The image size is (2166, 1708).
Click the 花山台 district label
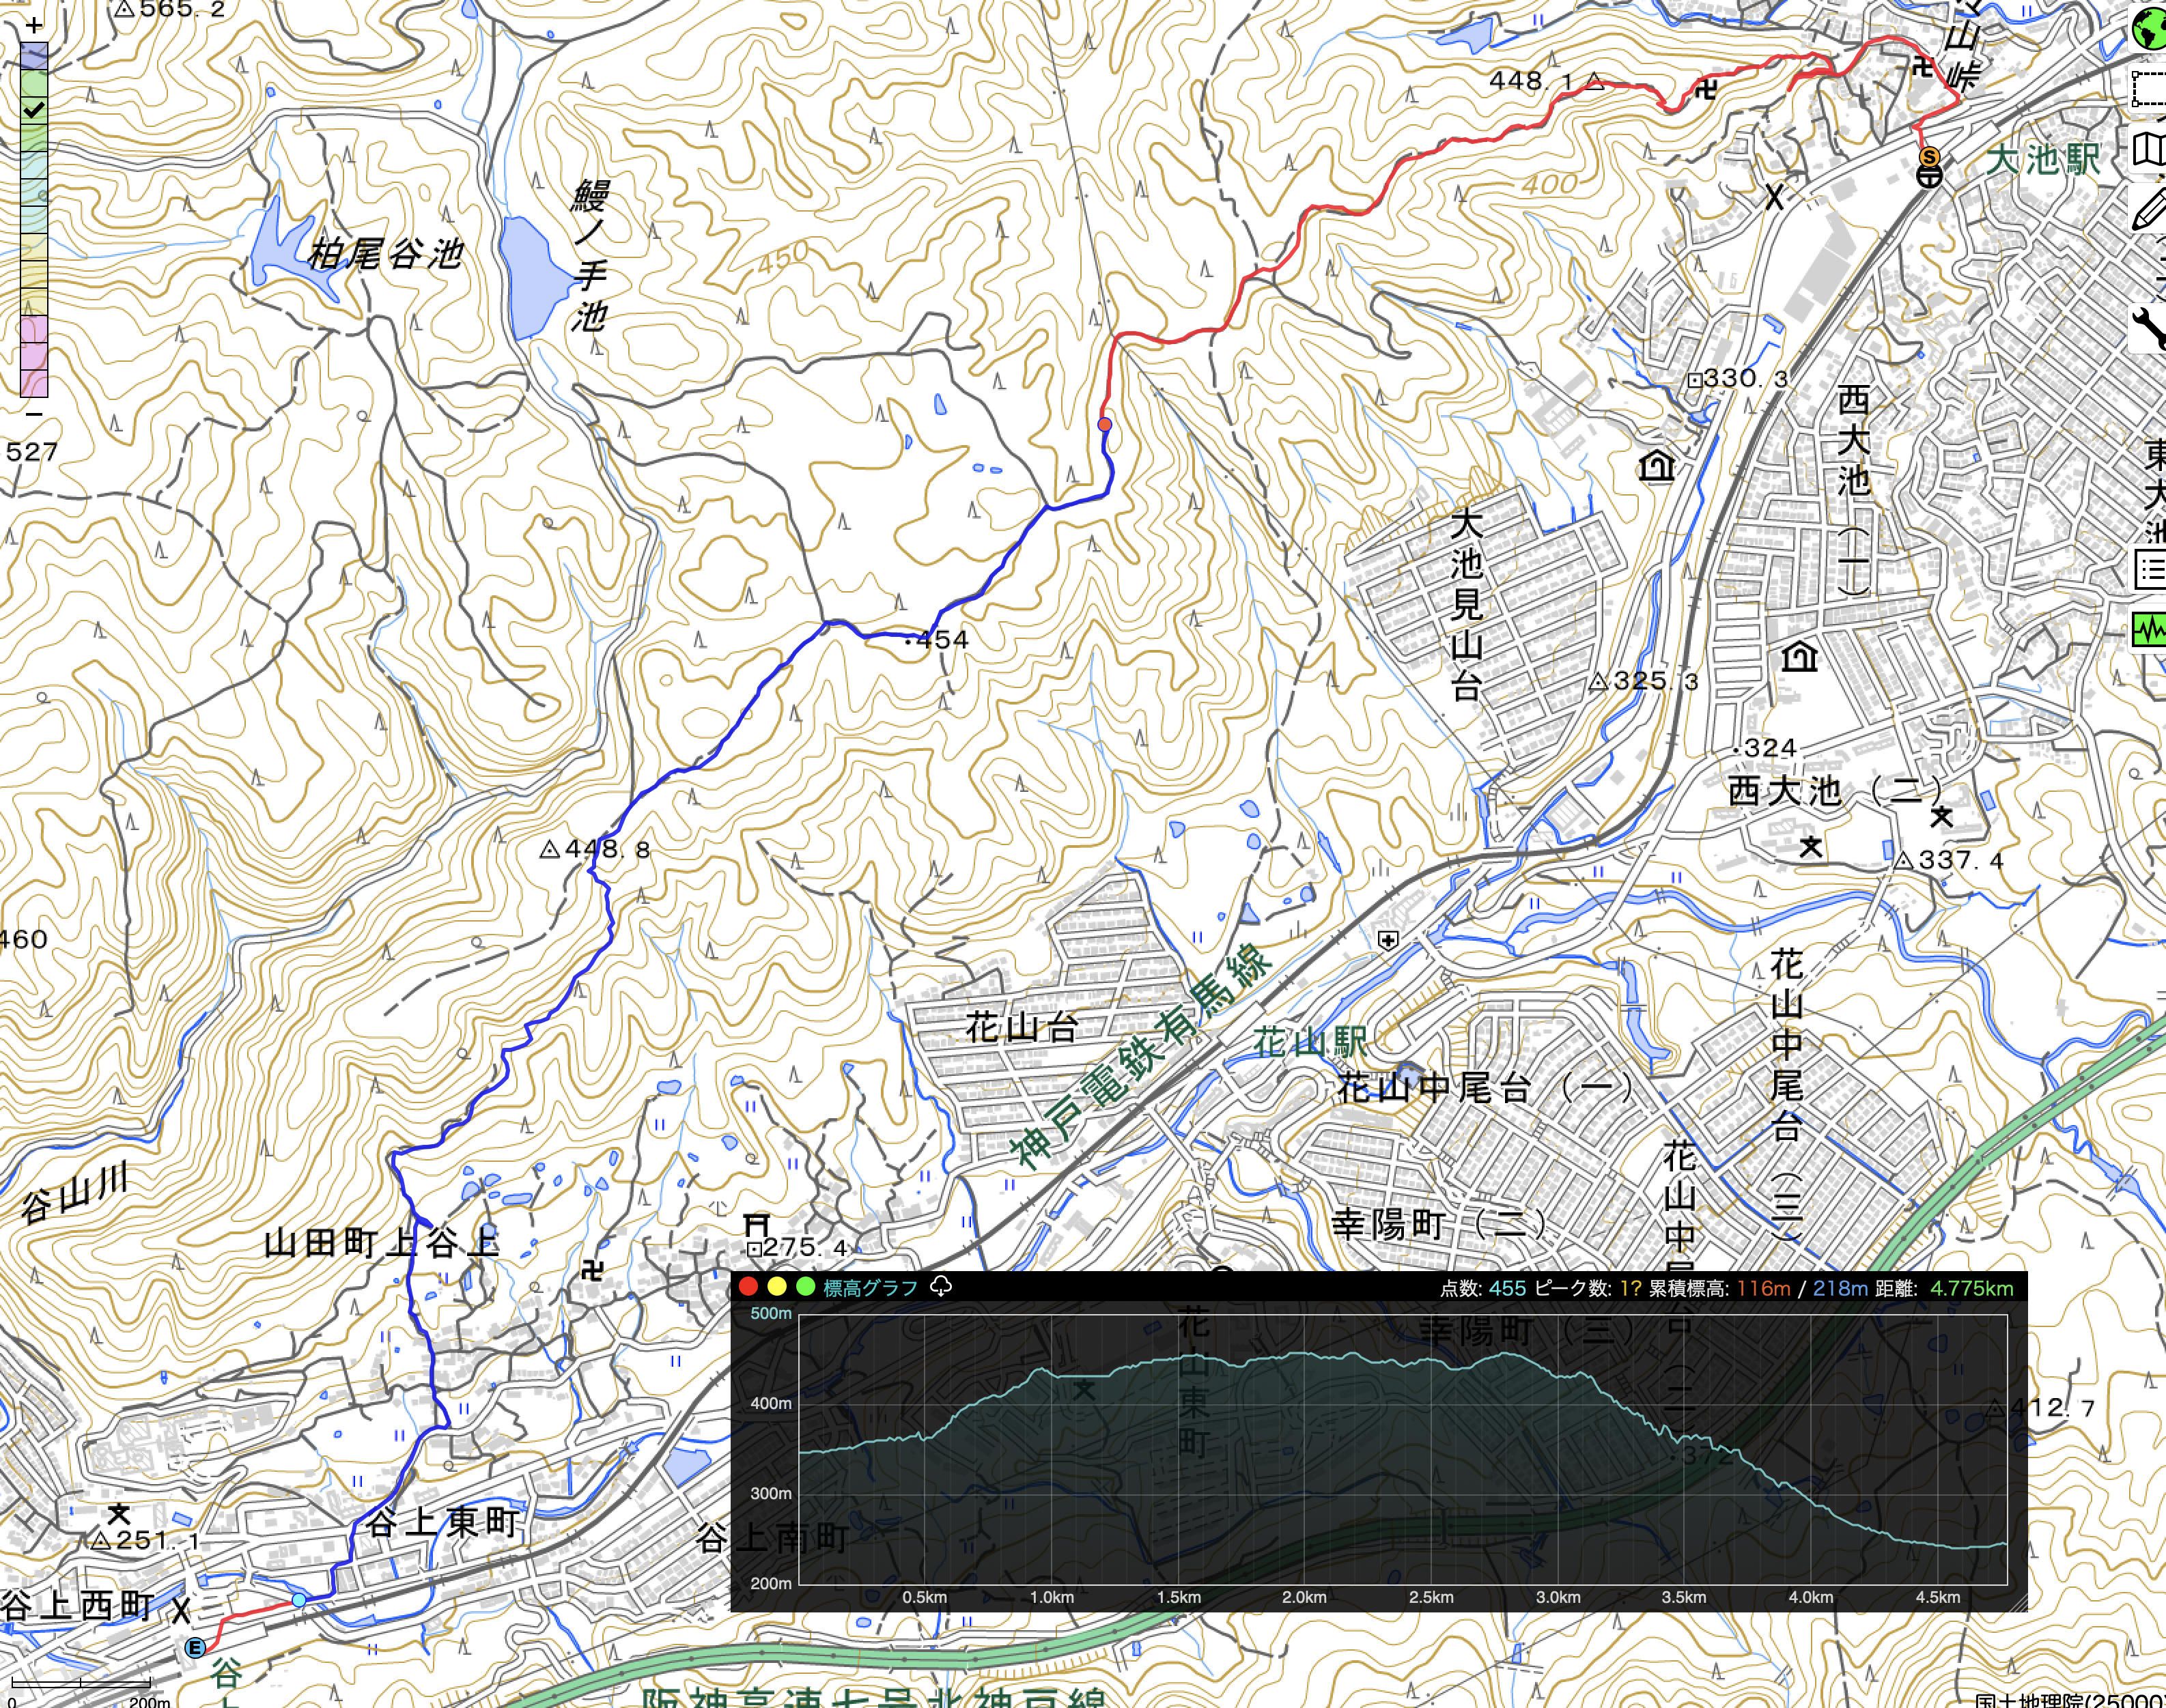point(1021,1027)
